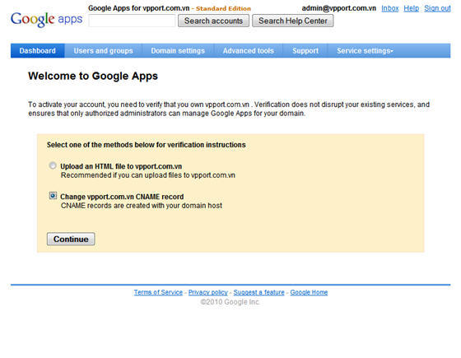
Task: Click the Upload an HTML file label text
Action: (x=121, y=166)
